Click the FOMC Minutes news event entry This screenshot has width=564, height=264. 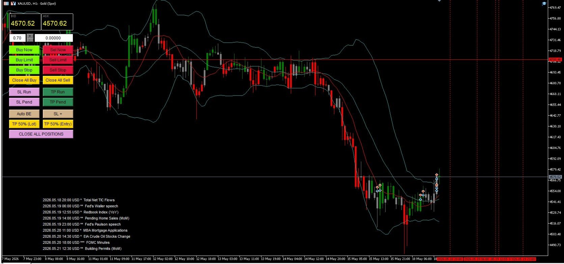98,242
